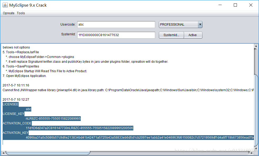Maximize the MyEclipse 9.x Crack window
The image size is (259, 156).
click(235, 5)
